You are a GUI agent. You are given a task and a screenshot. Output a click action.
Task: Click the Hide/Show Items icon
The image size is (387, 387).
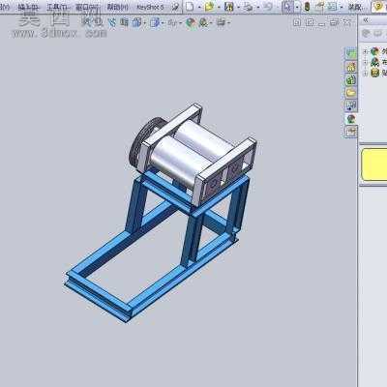click(172, 22)
